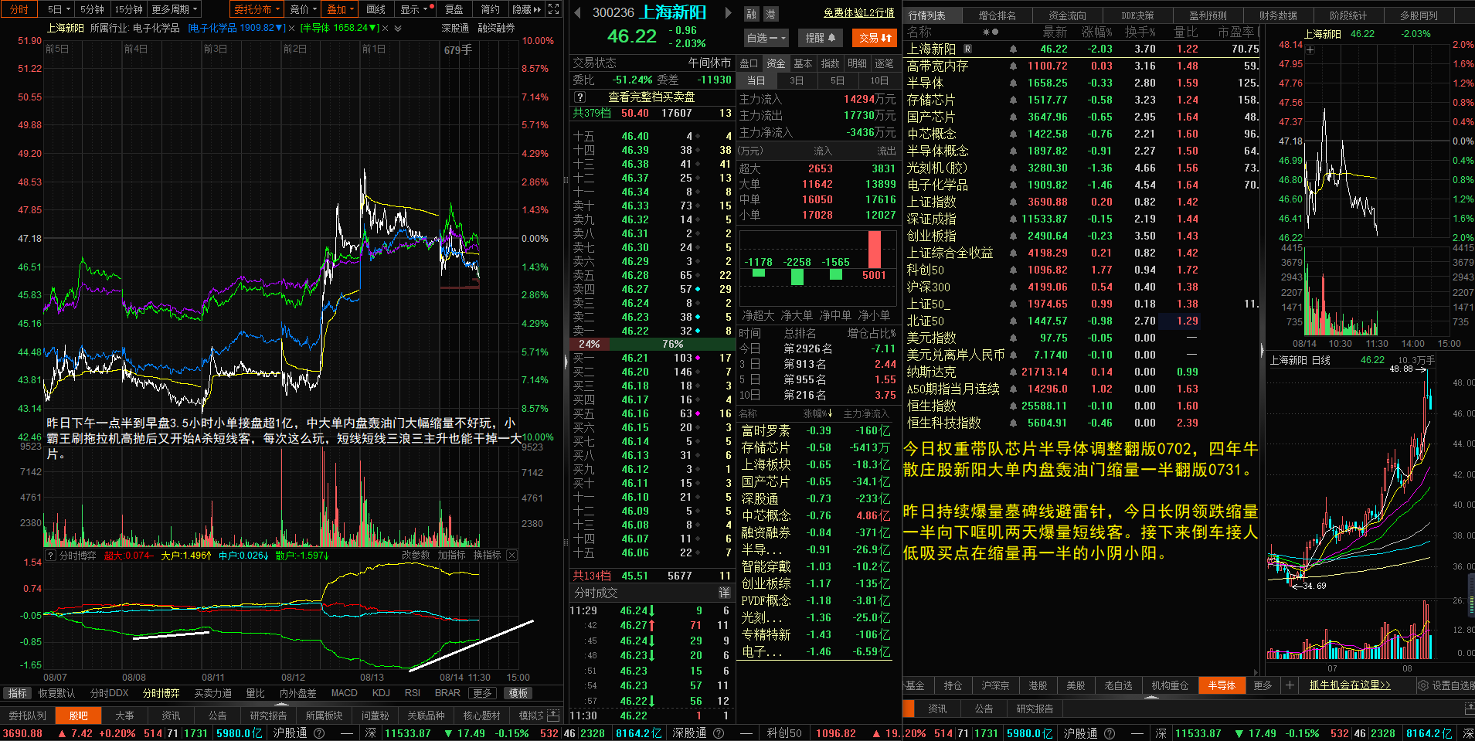Screen dimensions: 1475x741
Task: Click 查看完整档买卖盘 button
Action: (x=651, y=97)
